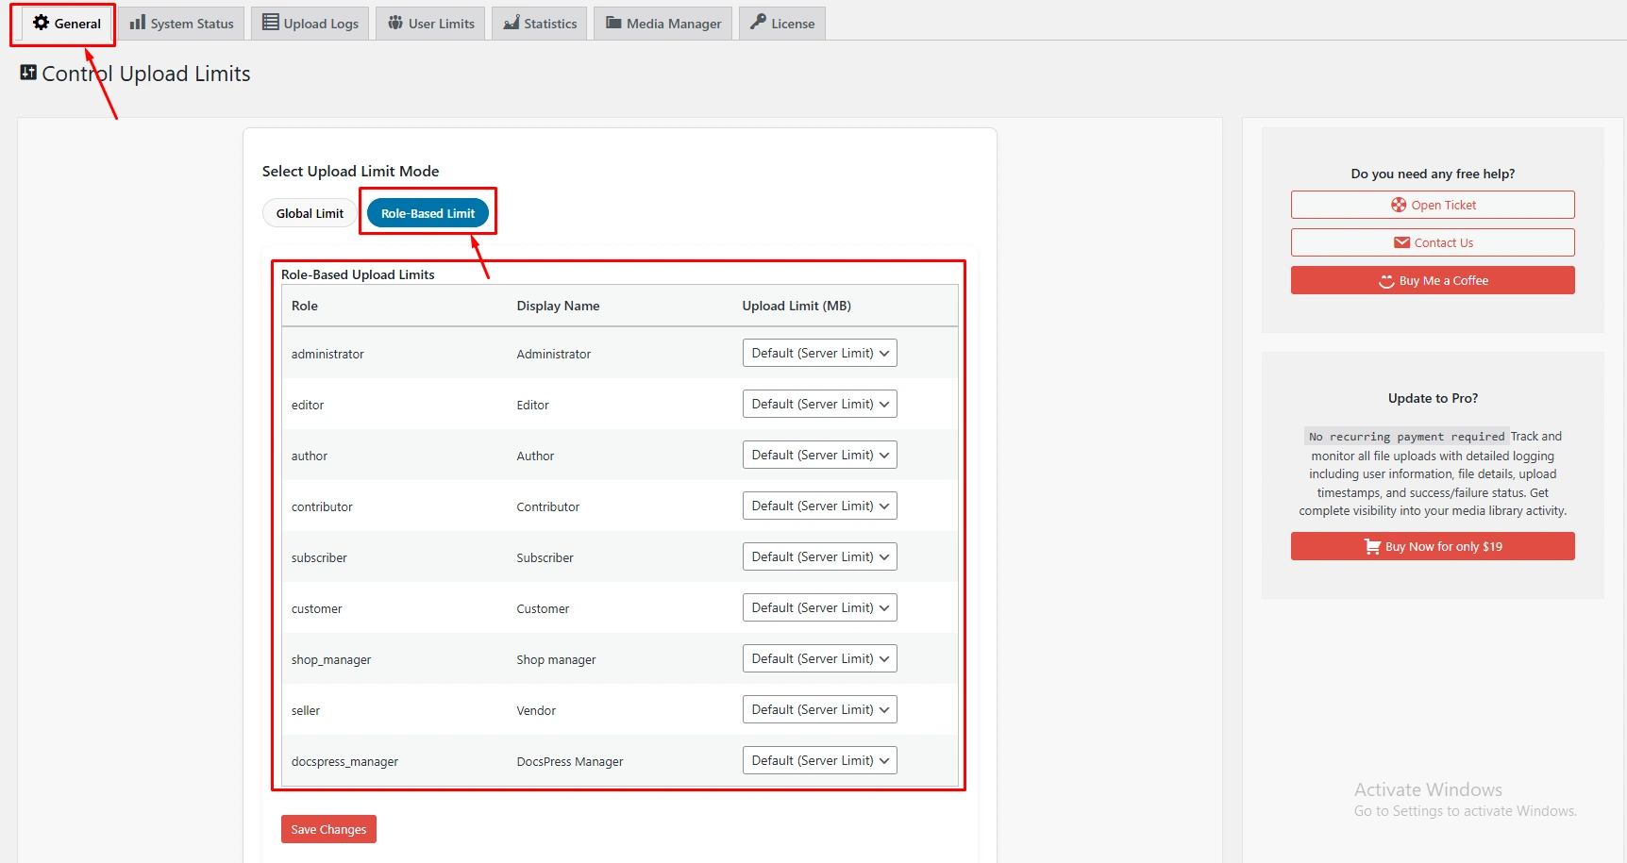The width and height of the screenshot is (1627, 863).
Task: Click the graph icon on Statistics tab
Action: point(512,23)
